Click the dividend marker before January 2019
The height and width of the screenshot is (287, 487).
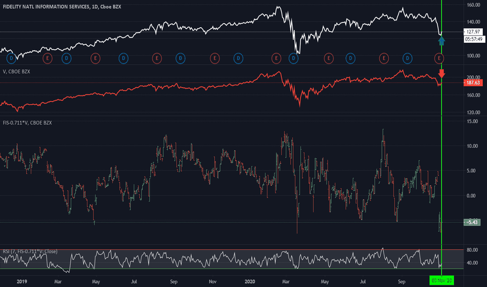[11, 58]
